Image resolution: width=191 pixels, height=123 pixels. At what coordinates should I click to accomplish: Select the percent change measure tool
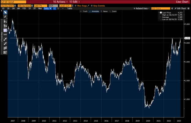pyautogui.click(x=5, y=21)
